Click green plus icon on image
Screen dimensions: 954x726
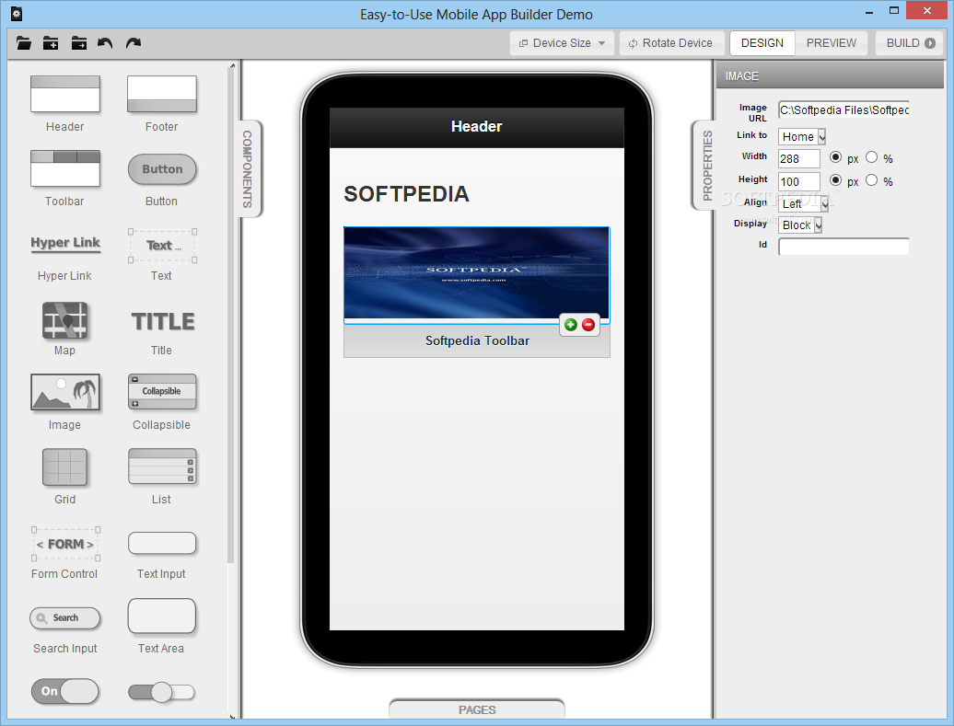coord(571,325)
